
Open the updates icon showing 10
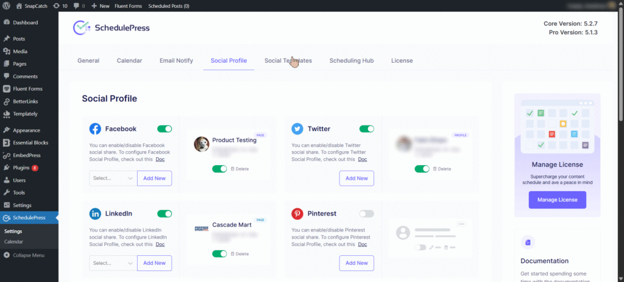(x=57, y=6)
